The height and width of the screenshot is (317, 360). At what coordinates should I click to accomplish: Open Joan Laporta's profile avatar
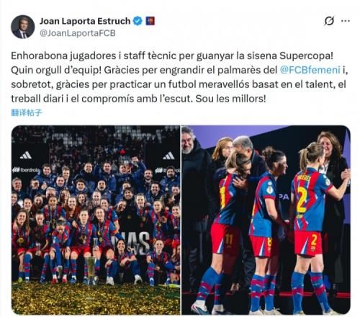point(23,27)
